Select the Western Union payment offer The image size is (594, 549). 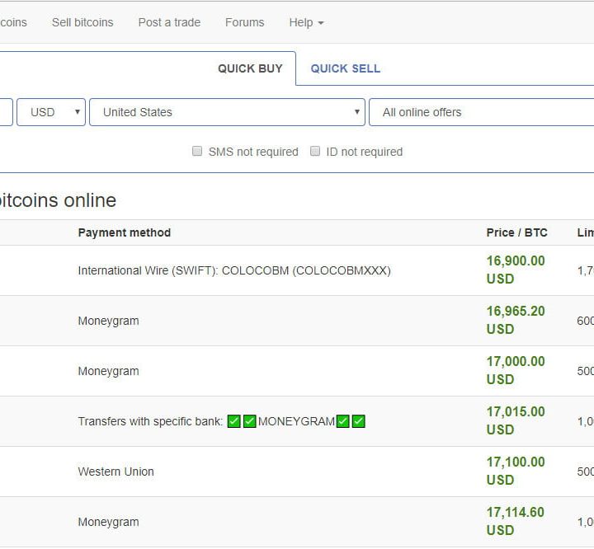[116, 472]
